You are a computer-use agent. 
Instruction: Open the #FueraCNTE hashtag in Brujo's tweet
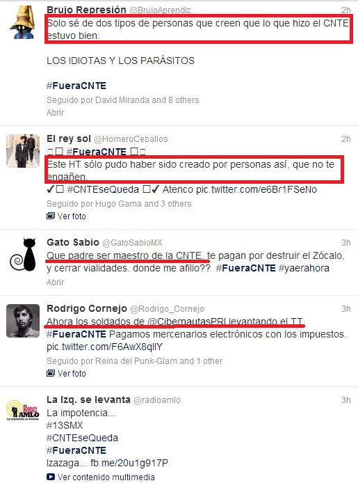tap(76, 86)
